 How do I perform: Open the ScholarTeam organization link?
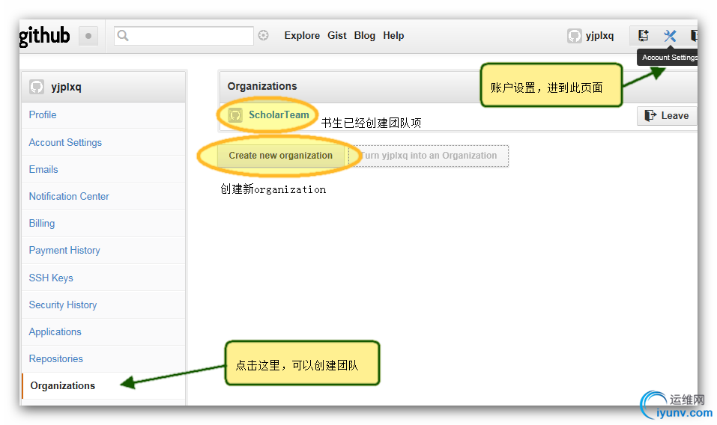coord(279,115)
